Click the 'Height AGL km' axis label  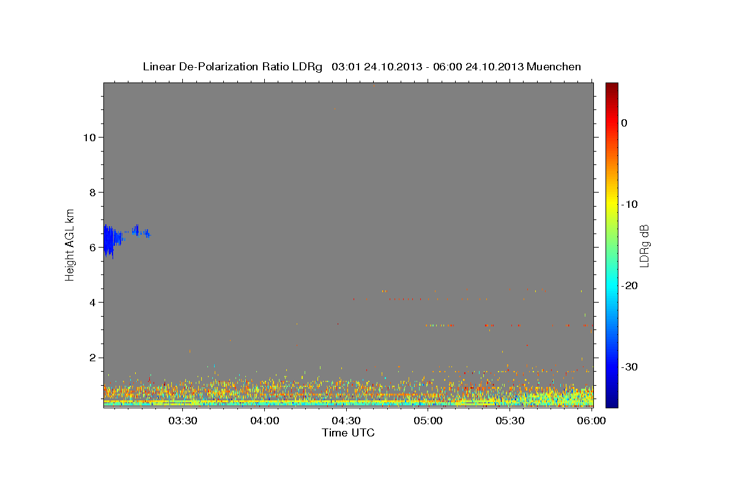(x=70, y=244)
